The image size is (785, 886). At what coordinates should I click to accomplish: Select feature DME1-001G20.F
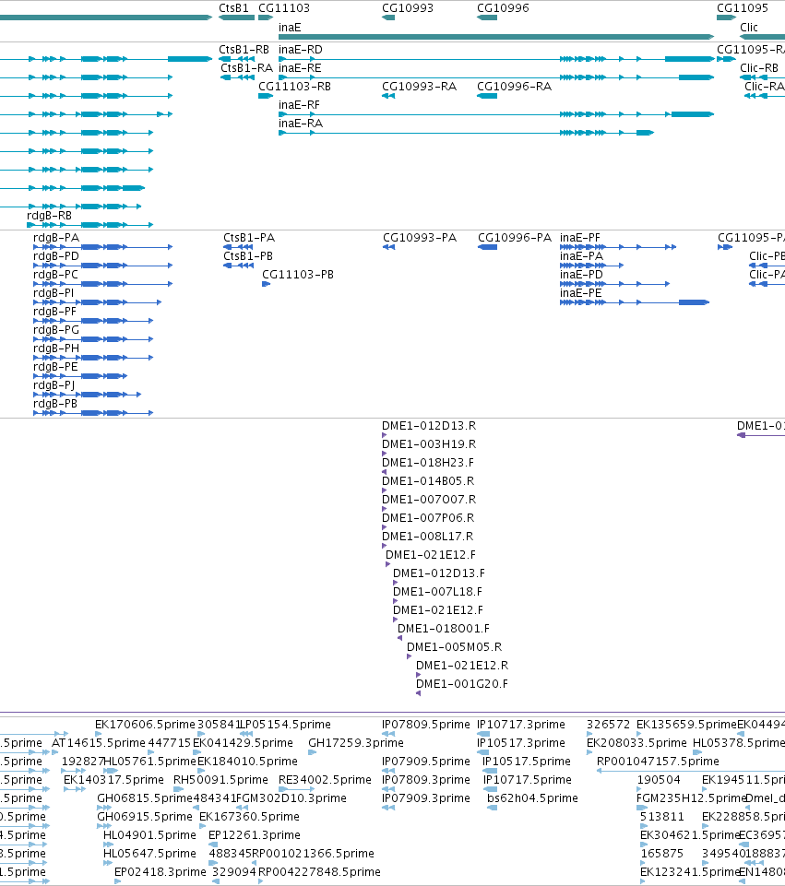pyautogui.click(x=418, y=693)
